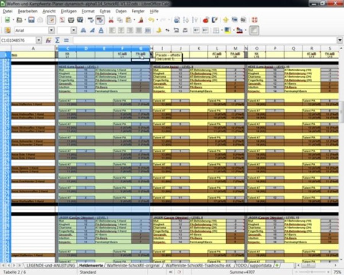
Task: Open the Fenster menu
Action: 138,11
